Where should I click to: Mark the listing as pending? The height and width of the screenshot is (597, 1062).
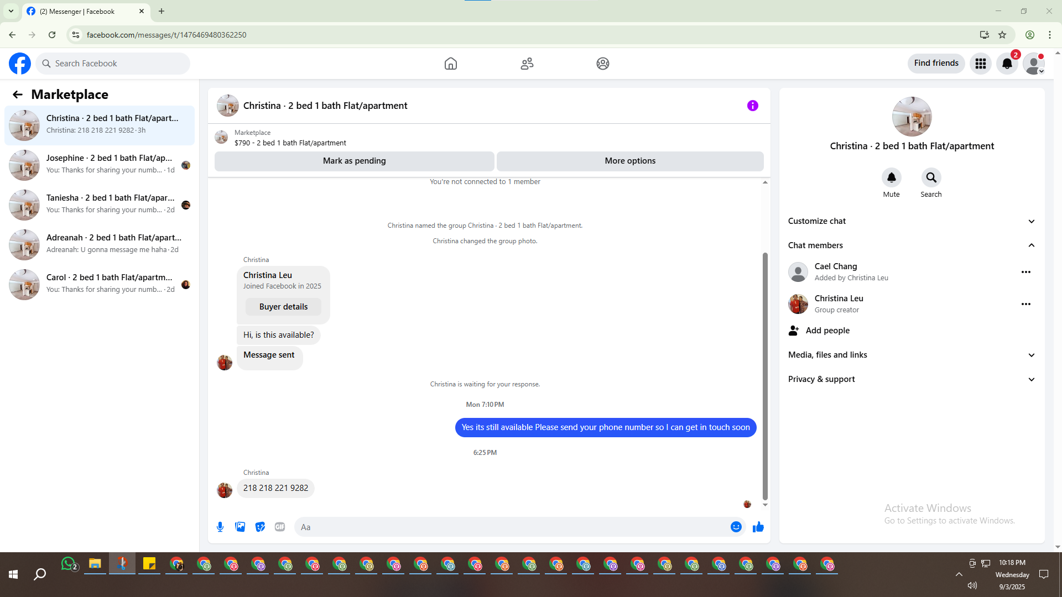point(355,161)
